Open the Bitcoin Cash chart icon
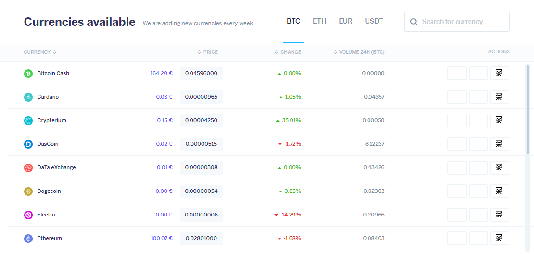534x254 pixels. tap(500, 73)
